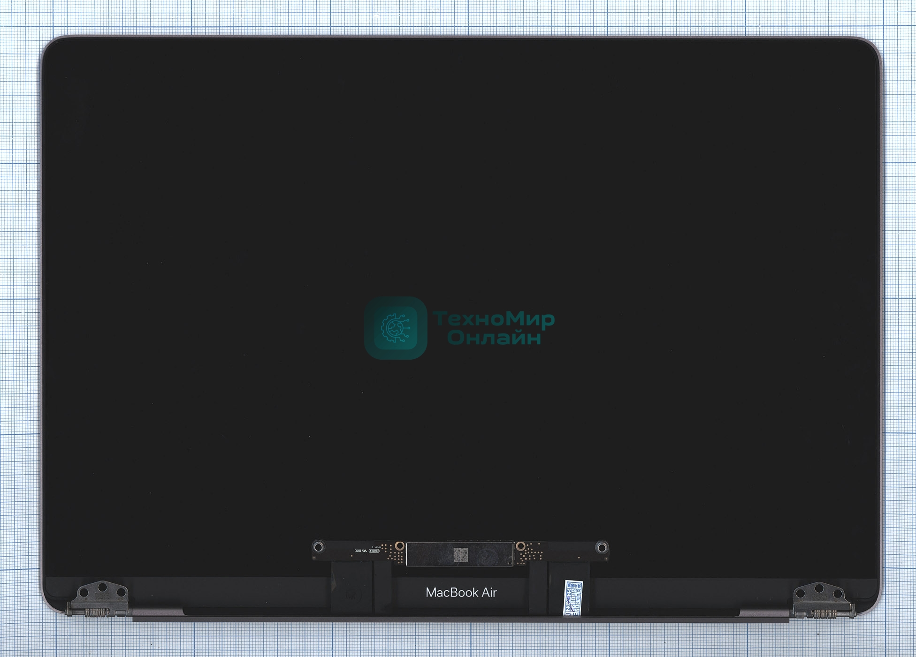Click the far-left screw hole on the board
Viewport: 916px width, 657px height.
(318, 547)
